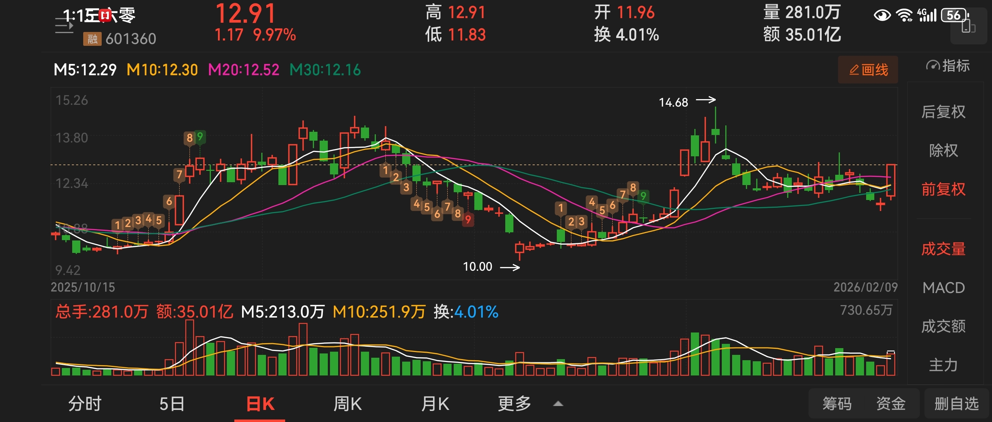Select 后复权 price adjustment mode
This screenshot has height=422, width=992.
tap(943, 112)
